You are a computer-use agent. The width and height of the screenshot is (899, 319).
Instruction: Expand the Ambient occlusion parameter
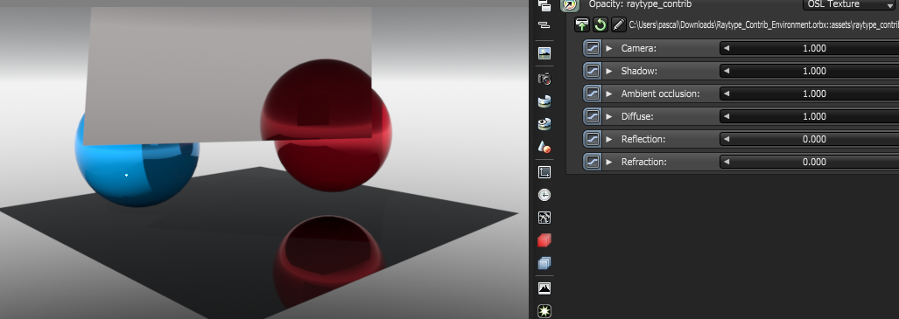click(609, 94)
